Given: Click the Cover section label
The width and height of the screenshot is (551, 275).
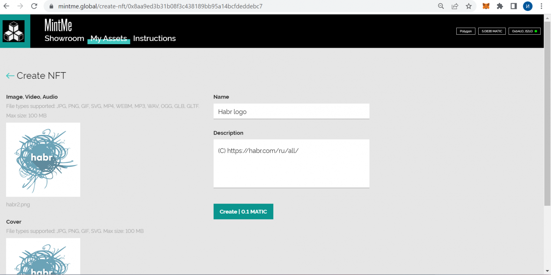Looking at the screenshot, I should coord(14,222).
